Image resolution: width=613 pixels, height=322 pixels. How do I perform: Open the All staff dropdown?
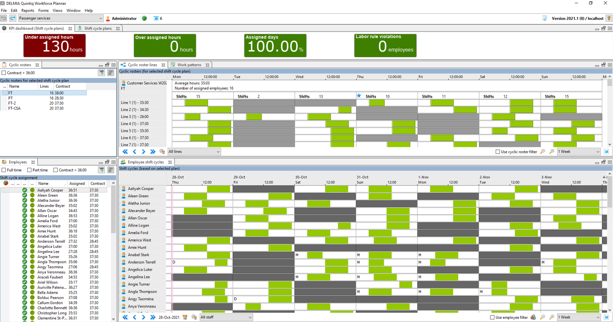[x=226, y=317]
